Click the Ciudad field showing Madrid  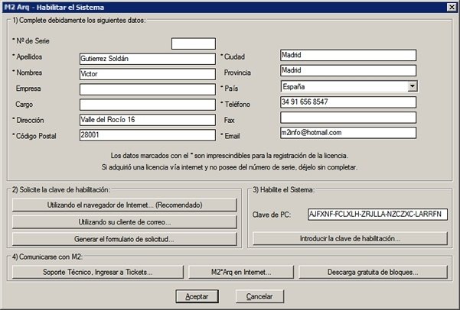tap(347, 56)
